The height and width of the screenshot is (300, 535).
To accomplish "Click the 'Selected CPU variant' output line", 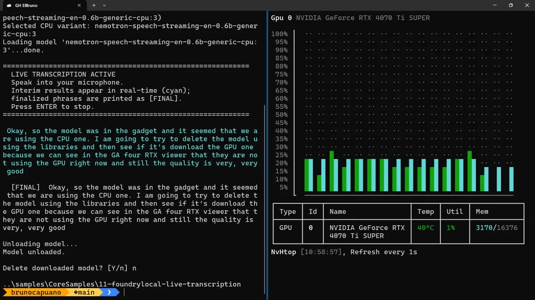I will (130, 30).
